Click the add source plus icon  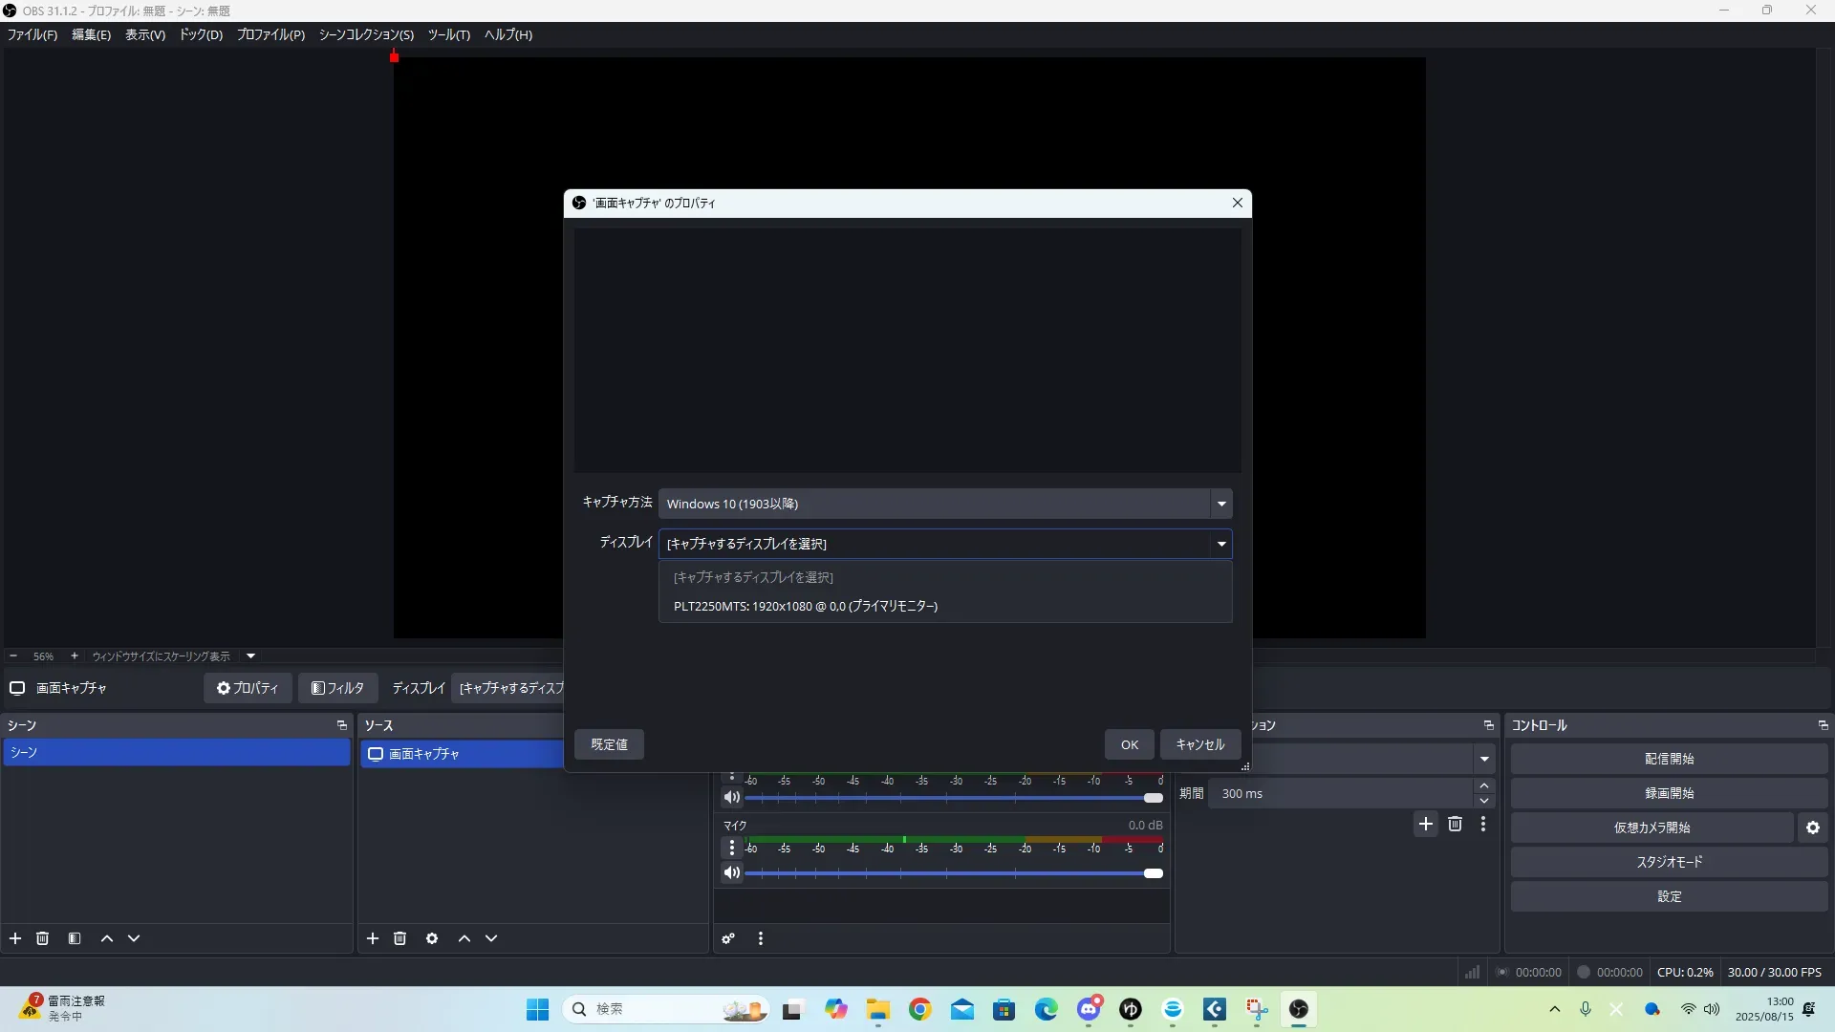point(373,938)
